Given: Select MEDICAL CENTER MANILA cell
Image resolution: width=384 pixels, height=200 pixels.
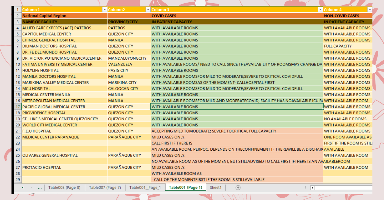Looking at the screenshot, I should pyautogui.click(x=65, y=95).
